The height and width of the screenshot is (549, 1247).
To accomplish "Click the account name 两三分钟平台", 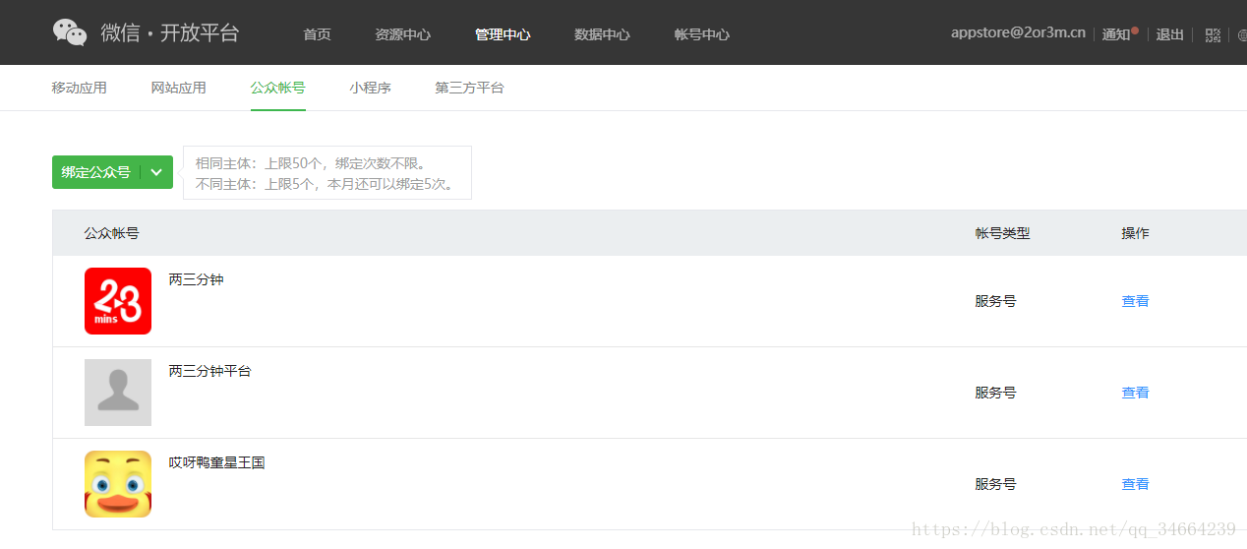I will click(209, 371).
